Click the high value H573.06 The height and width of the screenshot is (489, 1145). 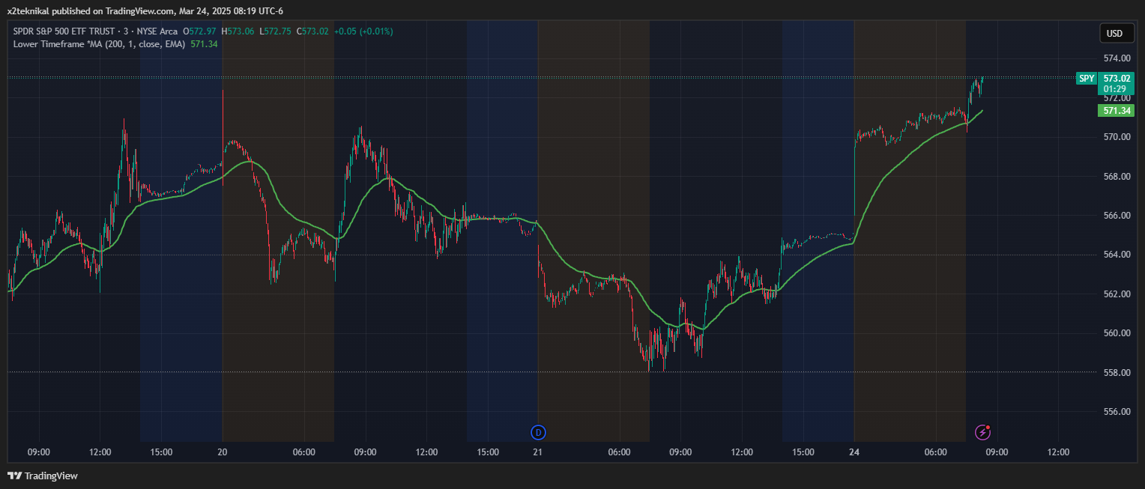(238, 31)
